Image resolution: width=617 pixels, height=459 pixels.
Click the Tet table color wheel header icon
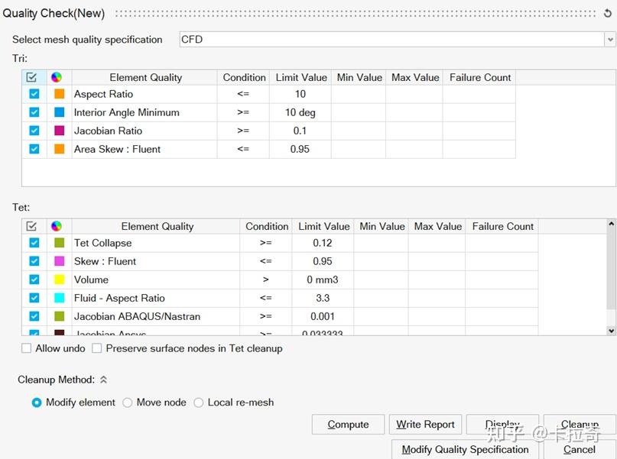(x=56, y=226)
